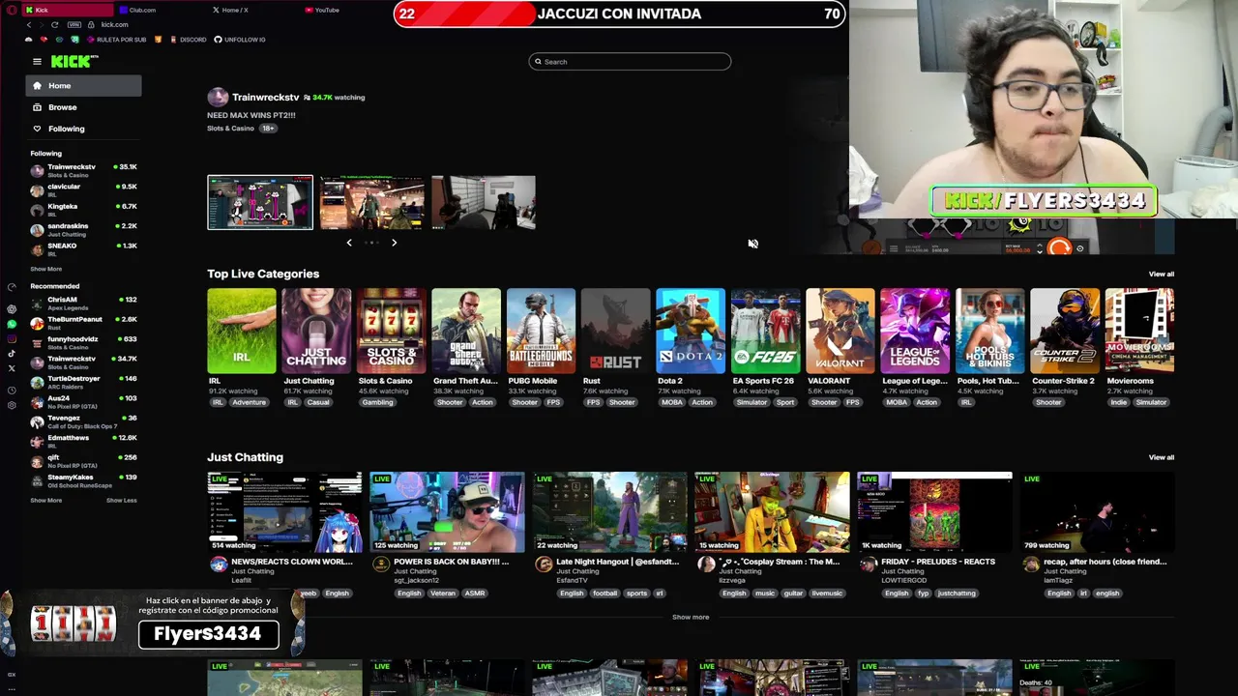Image resolution: width=1238 pixels, height=696 pixels.
Task: Click the ASMR tag on sgt_jackson12 stream
Action: [x=474, y=594]
